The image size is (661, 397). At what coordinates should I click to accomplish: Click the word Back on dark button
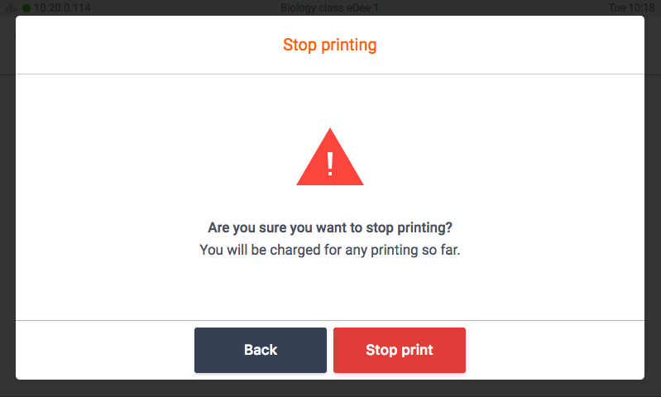pyautogui.click(x=261, y=350)
